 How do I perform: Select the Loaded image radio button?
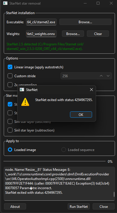click(10, 150)
